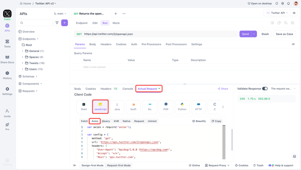Select Swift client code language
Screen dimensions: 301x170
[133, 107]
